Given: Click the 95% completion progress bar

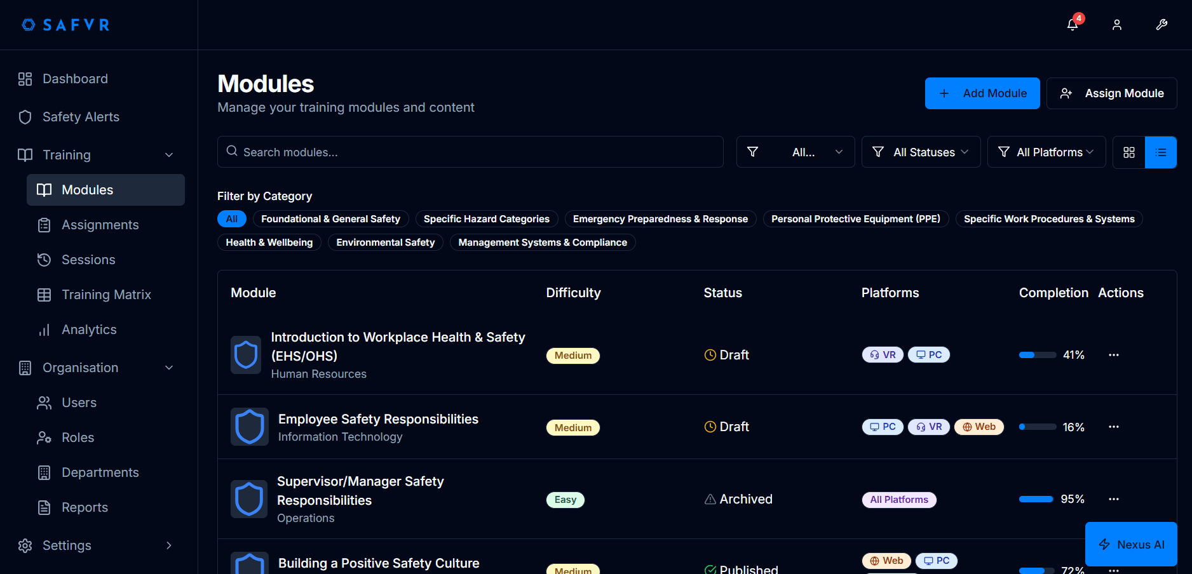Looking at the screenshot, I should (1038, 499).
